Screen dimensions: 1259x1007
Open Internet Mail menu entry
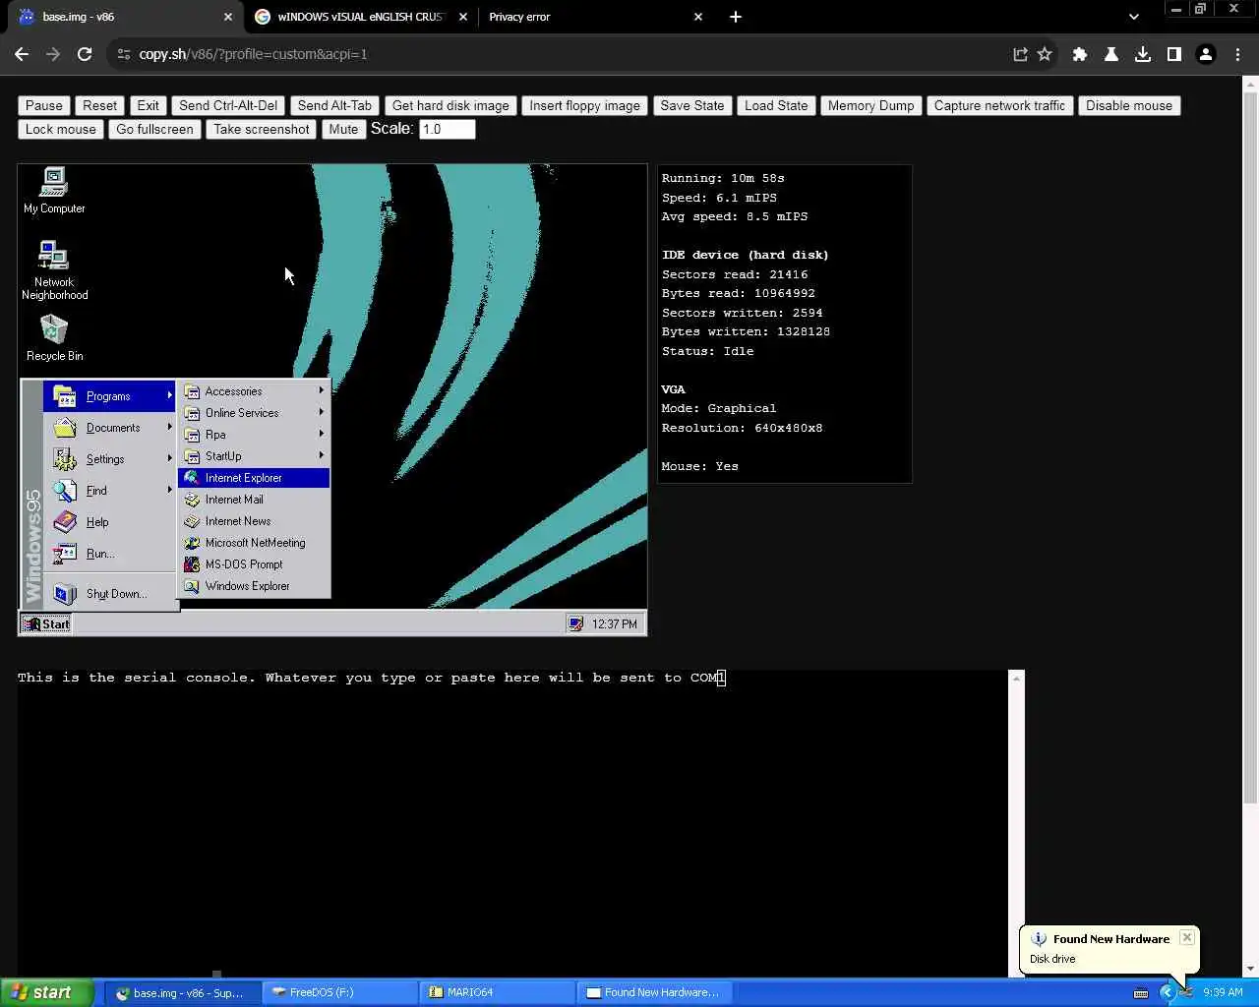point(254,500)
